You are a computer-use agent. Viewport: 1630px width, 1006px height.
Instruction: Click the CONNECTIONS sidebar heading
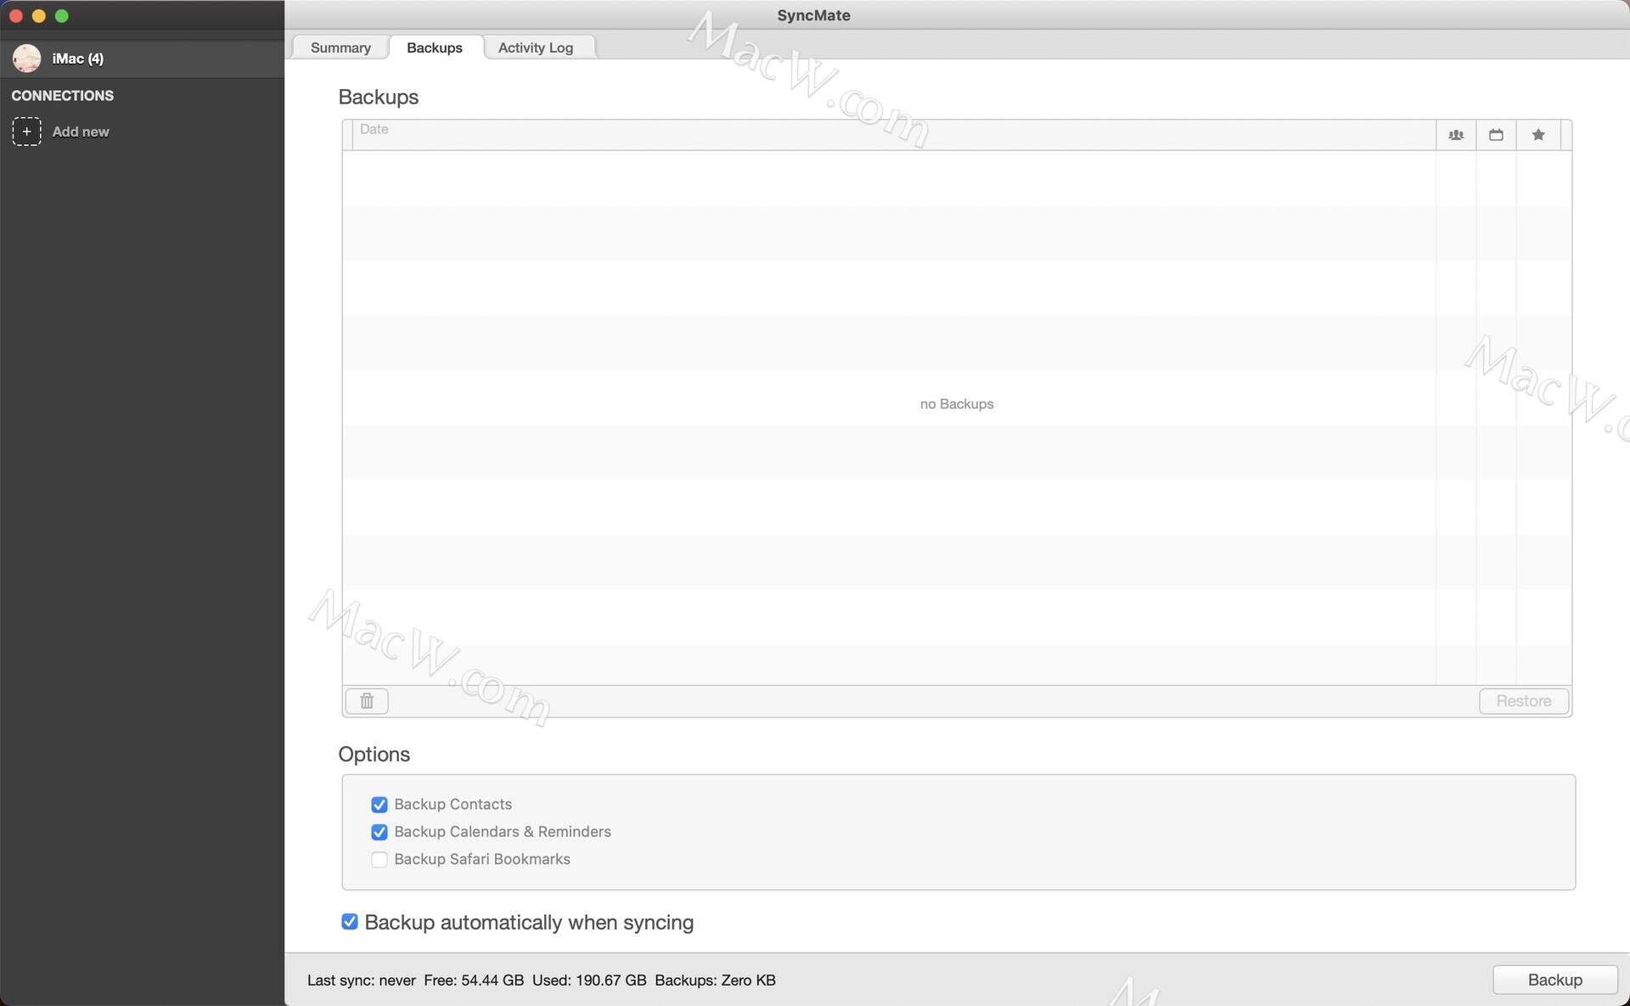pyautogui.click(x=63, y=96)
